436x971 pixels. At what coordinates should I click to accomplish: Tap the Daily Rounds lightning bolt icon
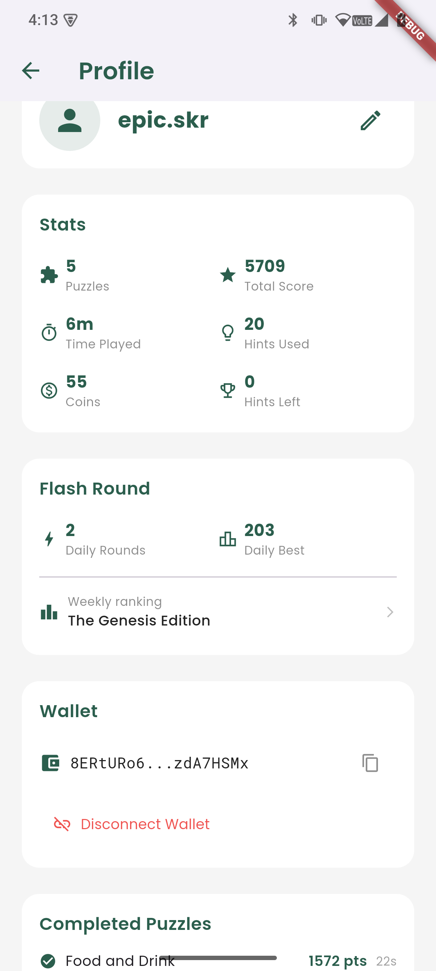click(49, 539)
